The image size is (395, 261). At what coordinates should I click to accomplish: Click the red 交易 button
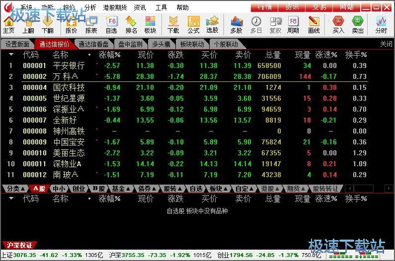319,7
